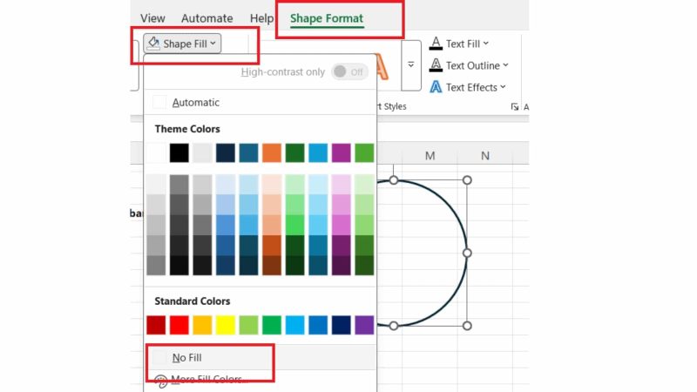The image size is (697, 392).
Task: Pick the white theme color swatch
Action: pos(156,153)
